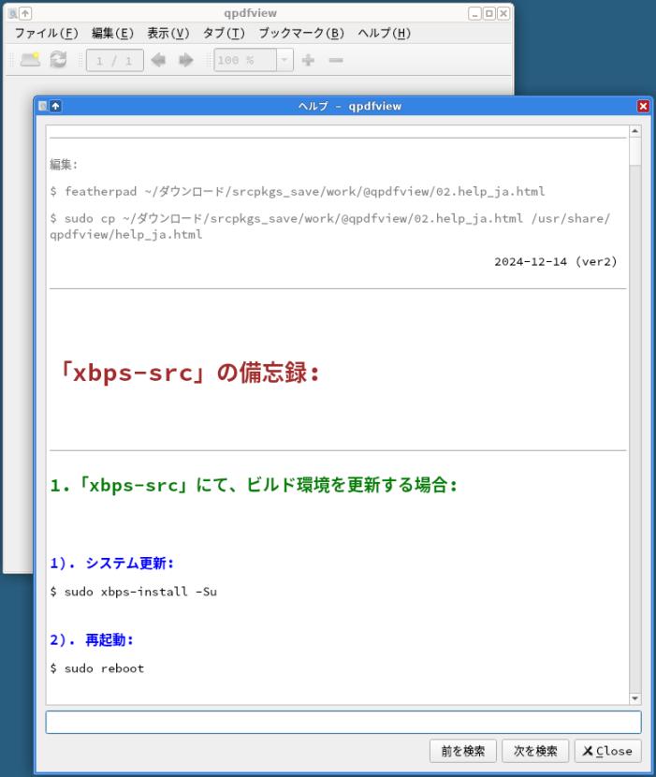Image resolution: width=656 pixels, height=777 pixels.
Task: Click the sudo cp command line text
Action: [x=329, y=226]
